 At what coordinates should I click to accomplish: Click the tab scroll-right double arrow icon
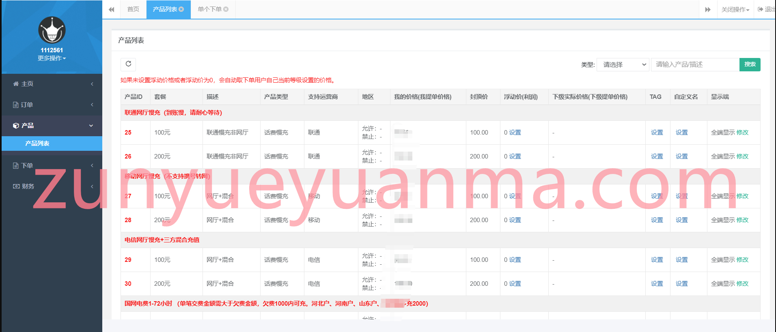[x=708, y=9]
